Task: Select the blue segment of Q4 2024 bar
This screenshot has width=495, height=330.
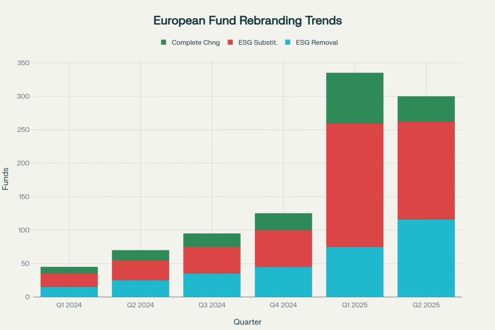Action: click(x=283, y=282)
